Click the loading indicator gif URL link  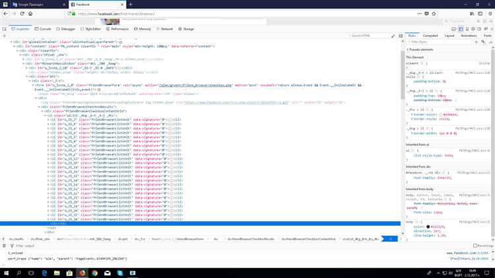coord(236,102)
